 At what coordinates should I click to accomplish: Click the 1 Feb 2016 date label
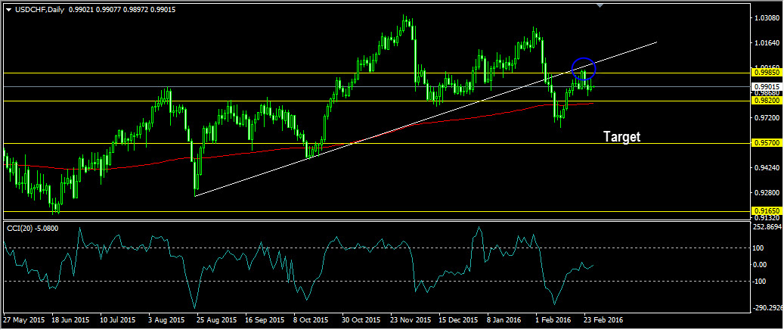click(x=553, y=319)
